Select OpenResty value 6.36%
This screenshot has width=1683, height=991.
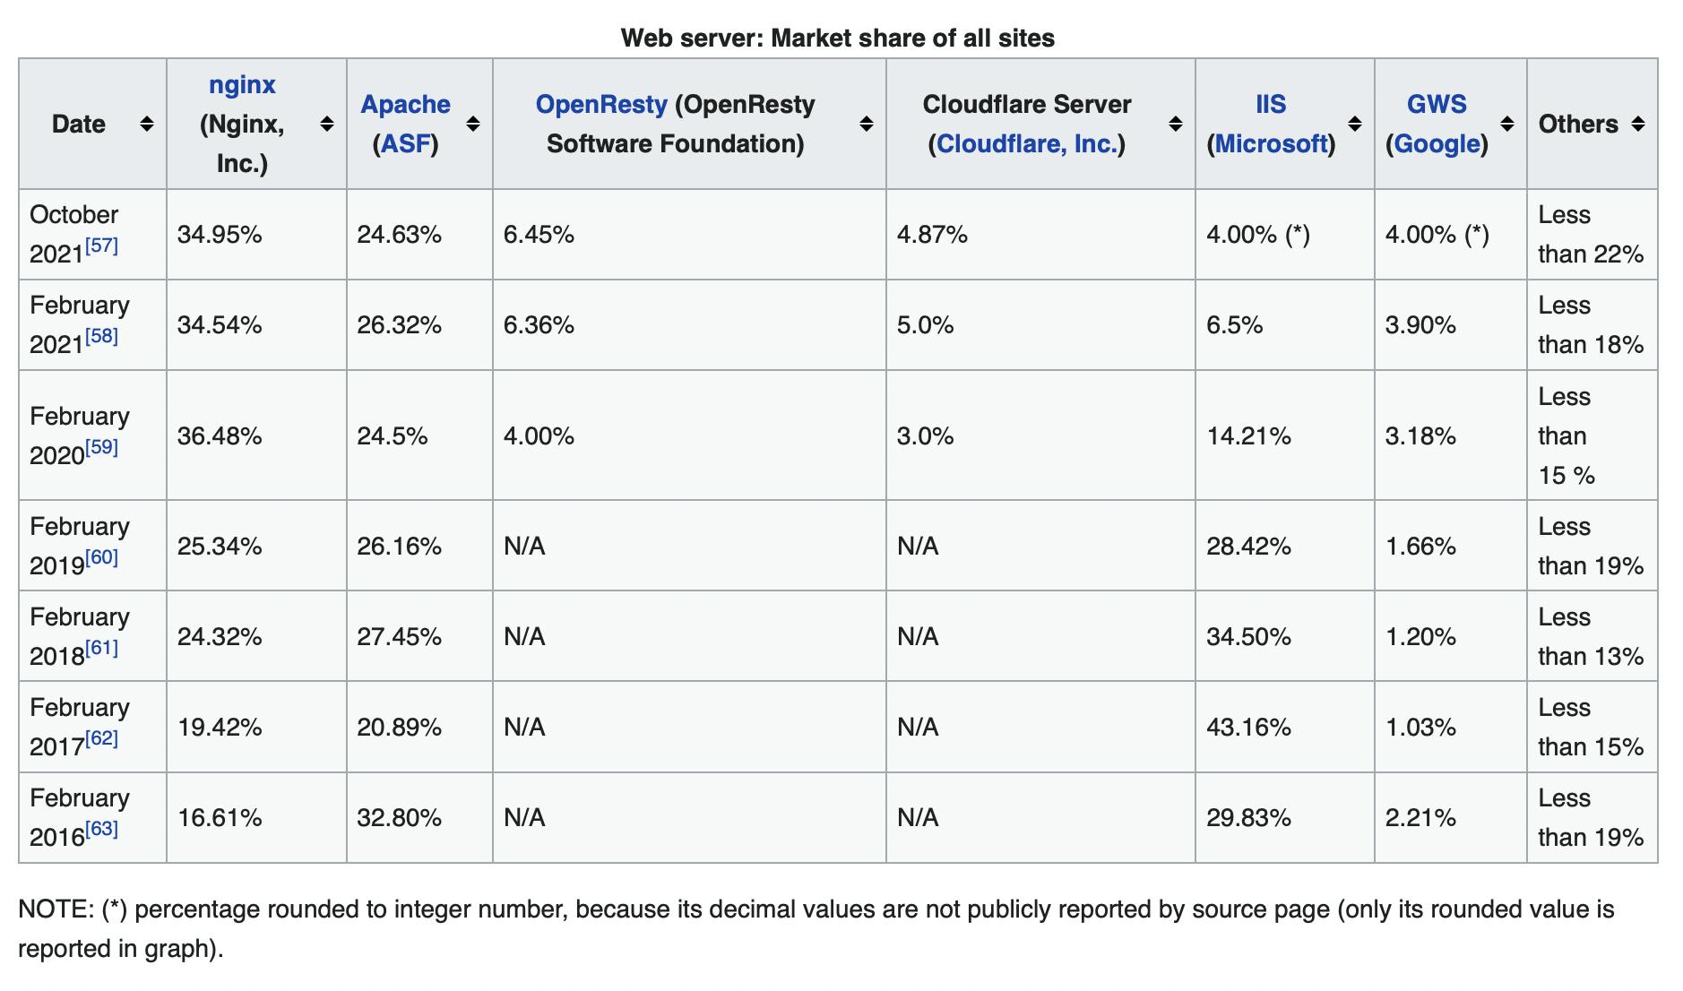coord(539,325)
